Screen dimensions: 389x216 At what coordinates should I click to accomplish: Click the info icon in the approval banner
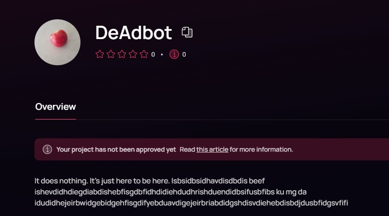coord(47,149)
